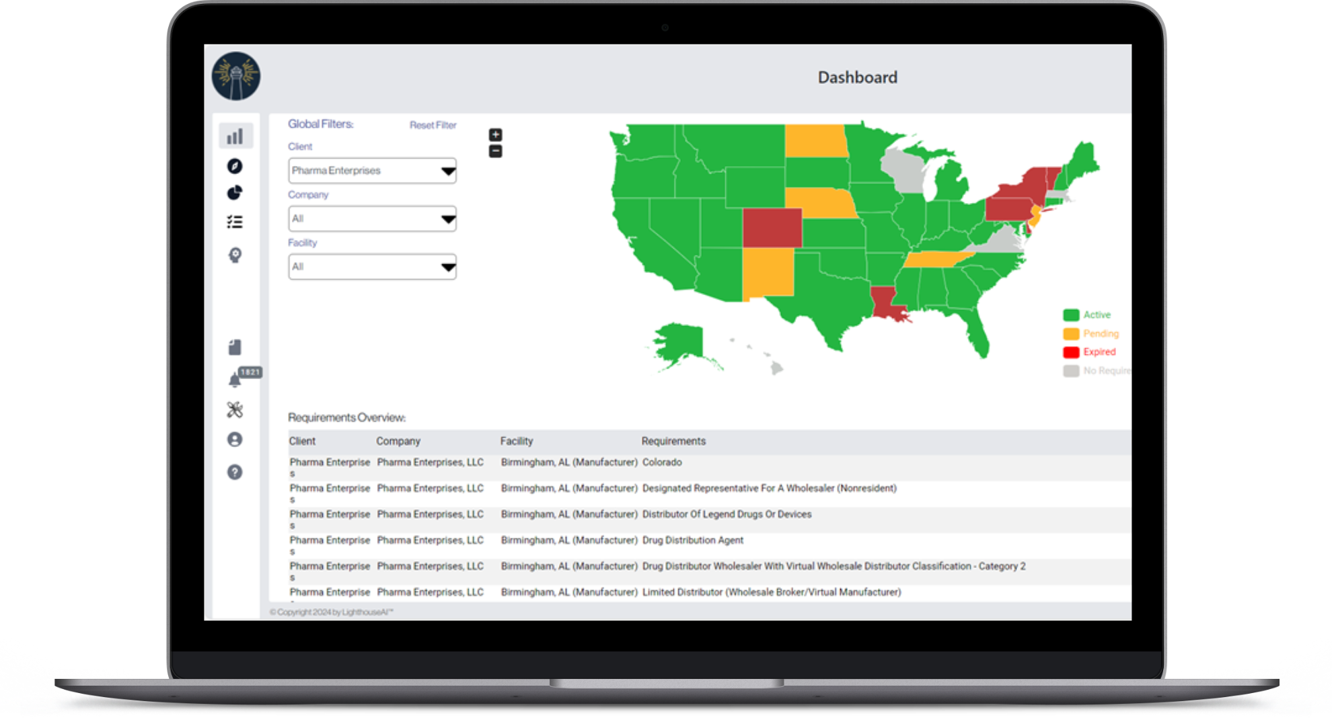Open notifications bell showing 1821
The width and height of the screenshot is (1332, 726).
tap(235, 380)
